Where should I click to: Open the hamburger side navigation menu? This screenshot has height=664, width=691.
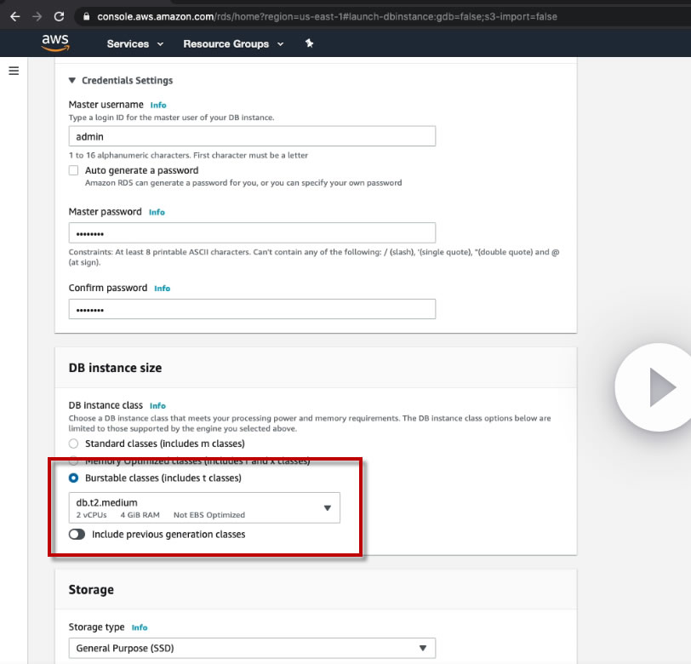pos(14,71)
